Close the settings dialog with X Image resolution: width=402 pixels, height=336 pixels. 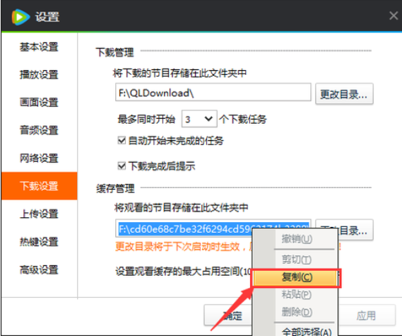(394, 16)
